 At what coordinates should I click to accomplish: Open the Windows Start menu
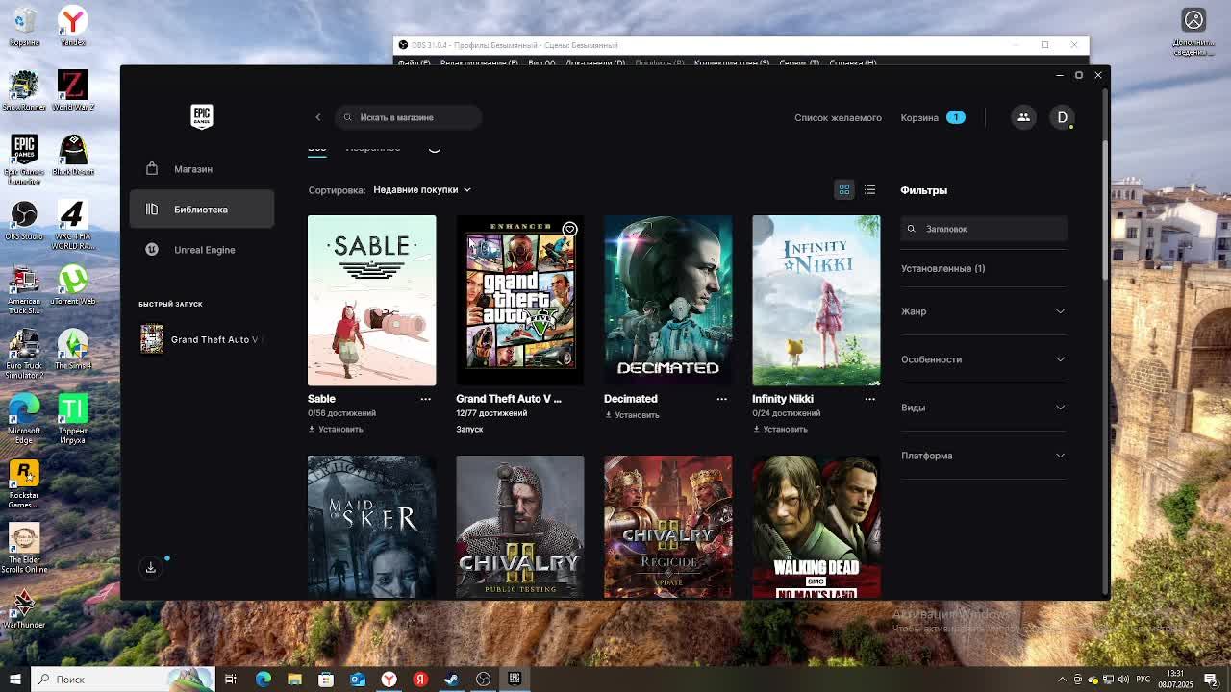point(14,680)
